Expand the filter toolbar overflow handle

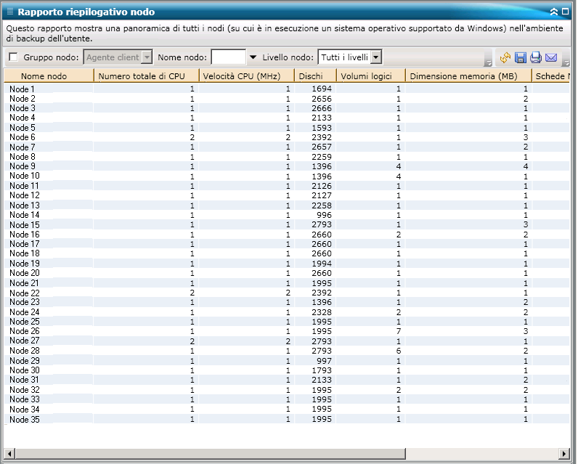pos(488,62)
